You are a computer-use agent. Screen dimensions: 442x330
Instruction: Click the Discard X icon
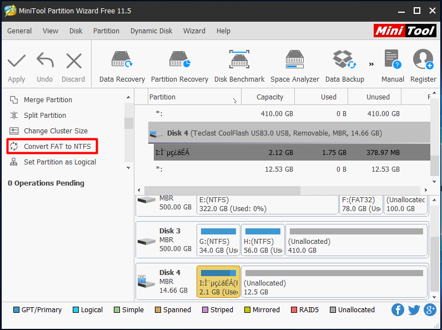(x=74, y=61)
